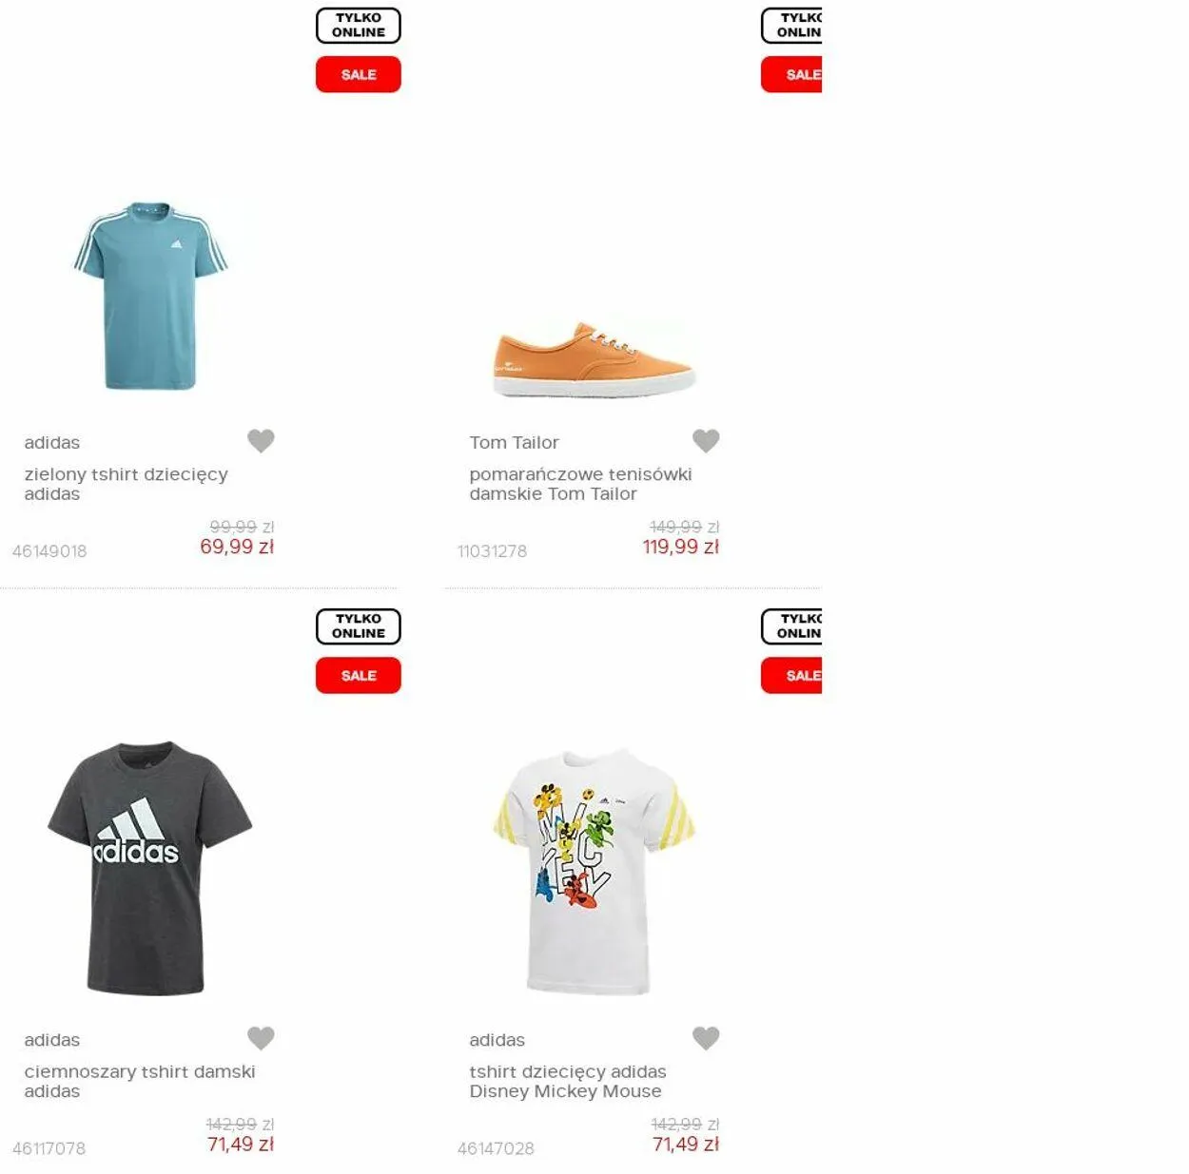Viewport: 1189px width, 1174px height.
Task: Favorite the Disney Mickey Mouse tshirt
Action: pos(706,1038)
